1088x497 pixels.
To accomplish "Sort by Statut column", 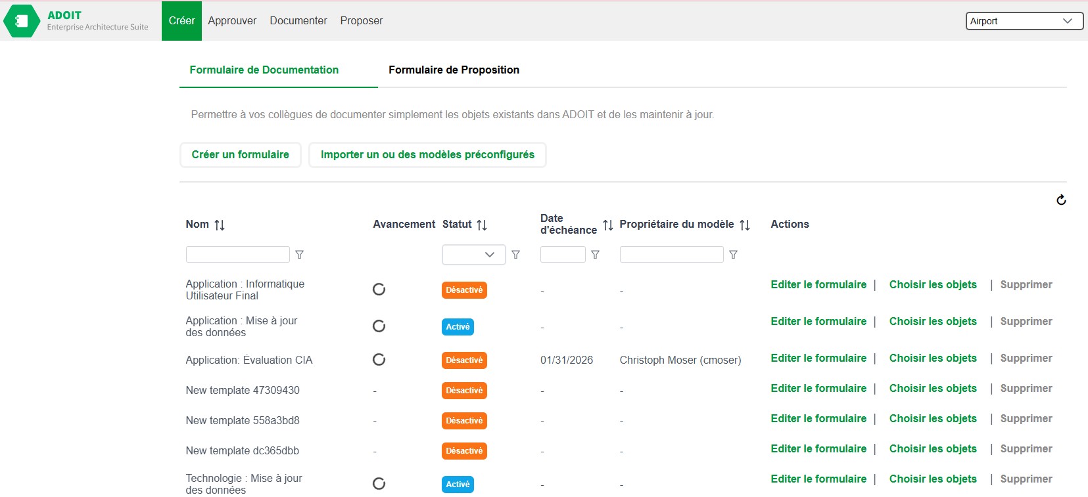I will (x=482, y=225).
